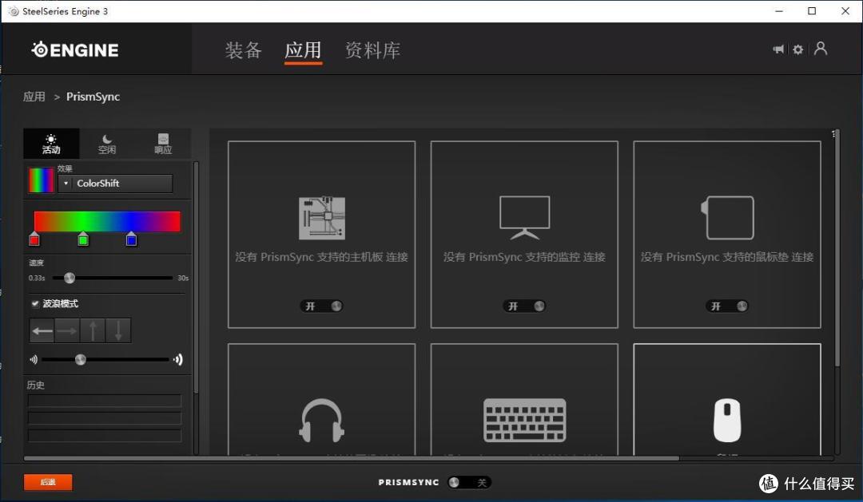Select the 空闲 idle lighting tab
This screenshot has width=863, height=502.
tap(107, 144)
